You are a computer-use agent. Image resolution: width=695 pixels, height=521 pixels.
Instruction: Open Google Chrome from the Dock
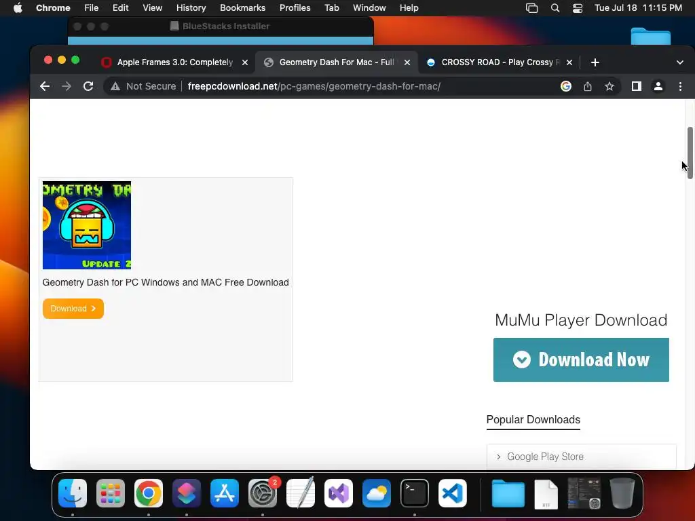click(x=149, y=493)
